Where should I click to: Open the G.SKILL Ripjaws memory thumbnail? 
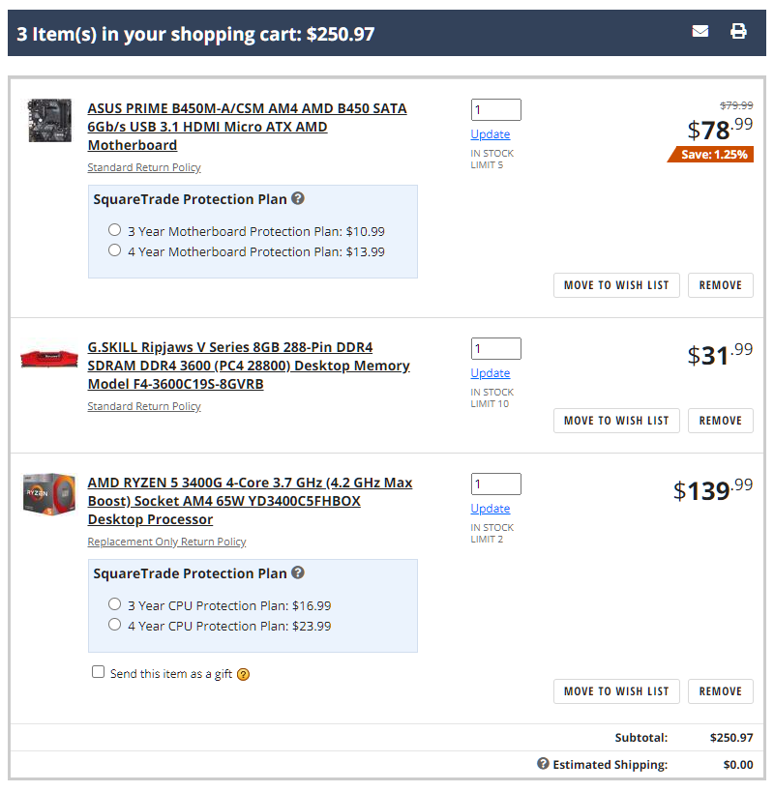click(49, 360)
